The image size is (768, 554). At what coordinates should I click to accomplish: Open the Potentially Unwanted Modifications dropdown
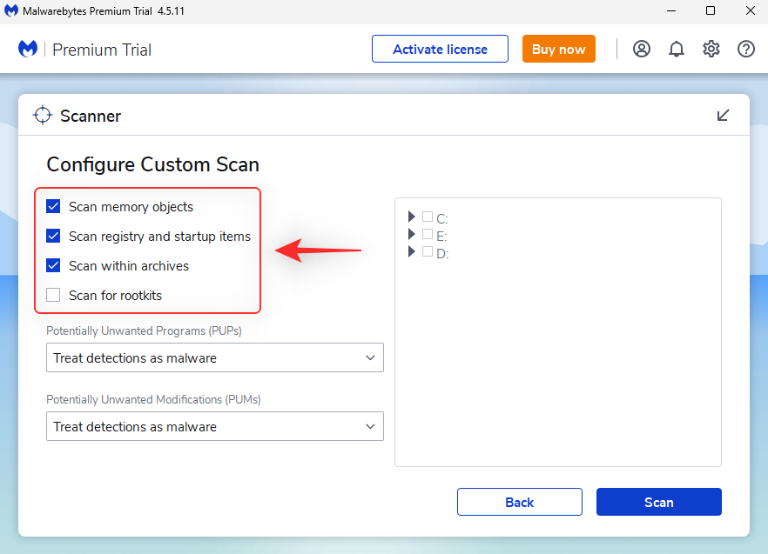(214, 427)
